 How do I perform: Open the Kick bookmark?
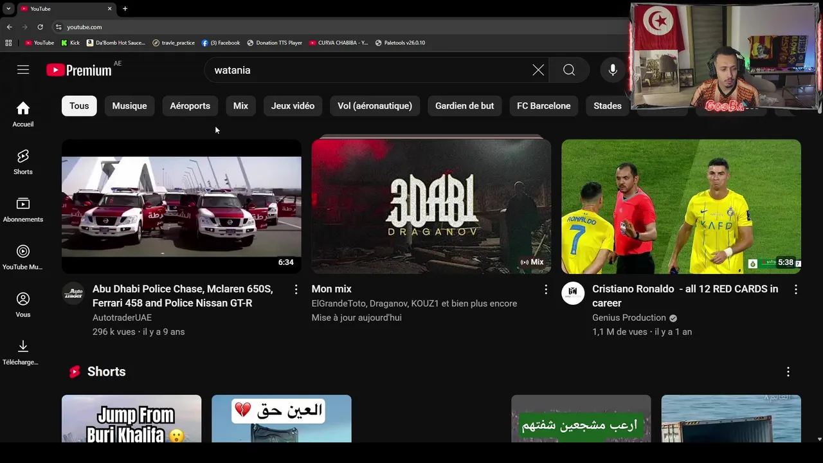tap(70, 43)
